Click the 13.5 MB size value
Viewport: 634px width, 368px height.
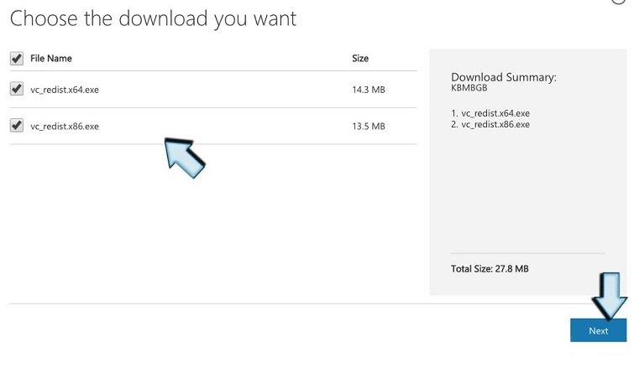(x=369, y=127)
